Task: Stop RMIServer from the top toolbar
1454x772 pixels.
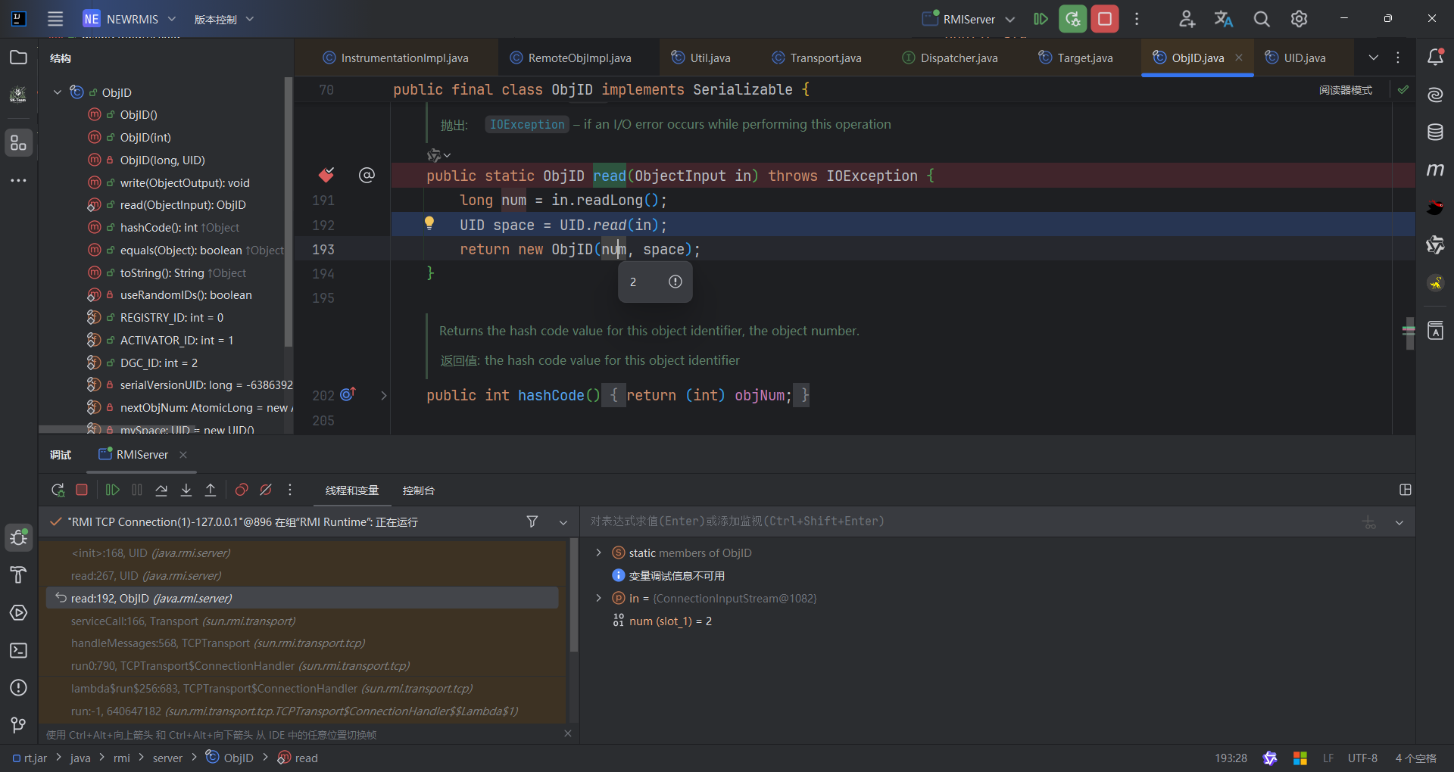Action: (1105, 19)
